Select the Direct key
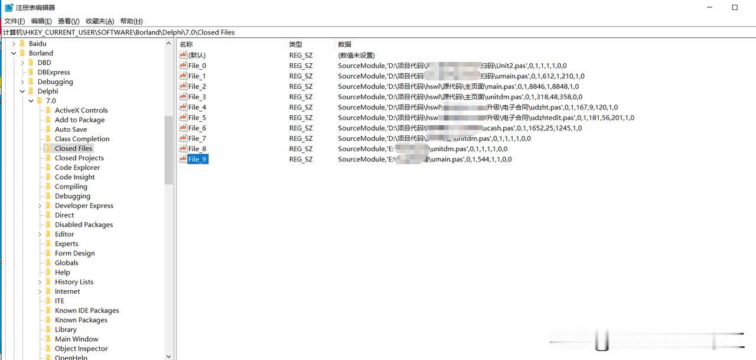This screenshot has height=360, width=756. tap(64, 215)
